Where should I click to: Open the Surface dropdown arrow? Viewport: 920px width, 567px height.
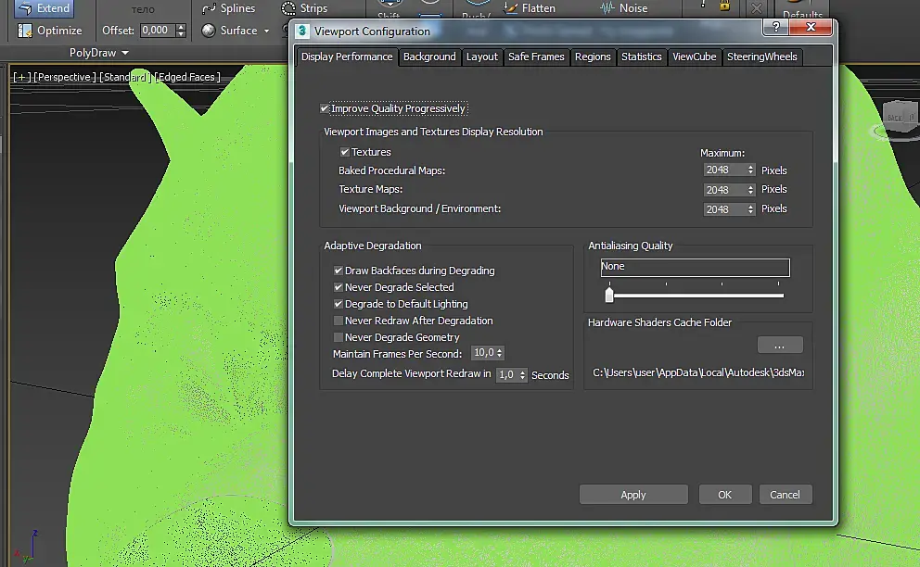[266, 31]
